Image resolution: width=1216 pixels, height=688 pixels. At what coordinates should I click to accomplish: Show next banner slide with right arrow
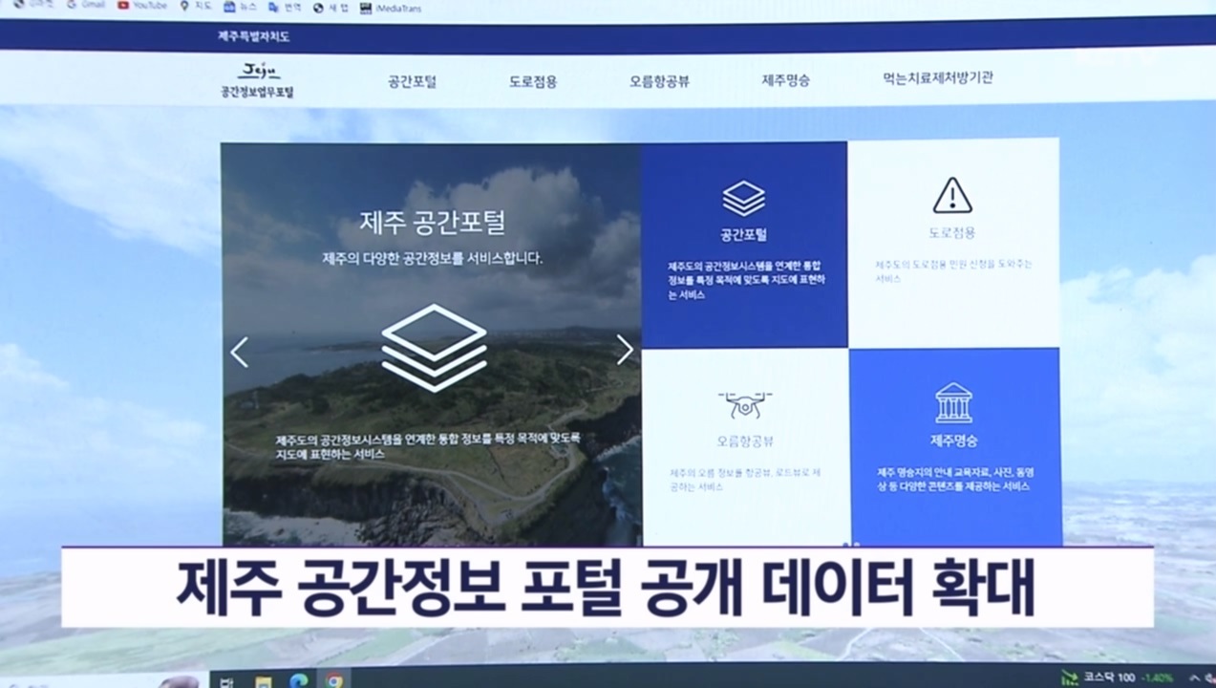click(x=625, y=350)
